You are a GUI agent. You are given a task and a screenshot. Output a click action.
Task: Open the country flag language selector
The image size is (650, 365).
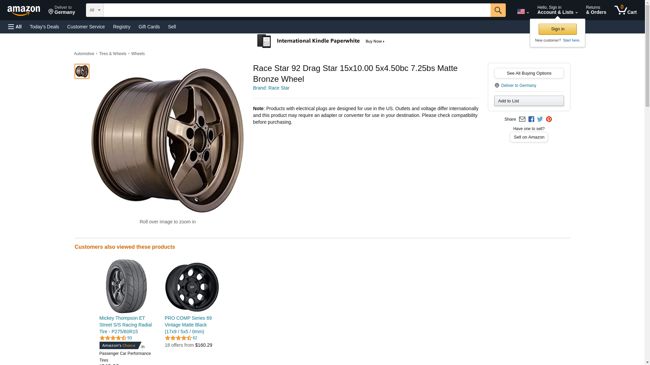click(x=523, y=11)
